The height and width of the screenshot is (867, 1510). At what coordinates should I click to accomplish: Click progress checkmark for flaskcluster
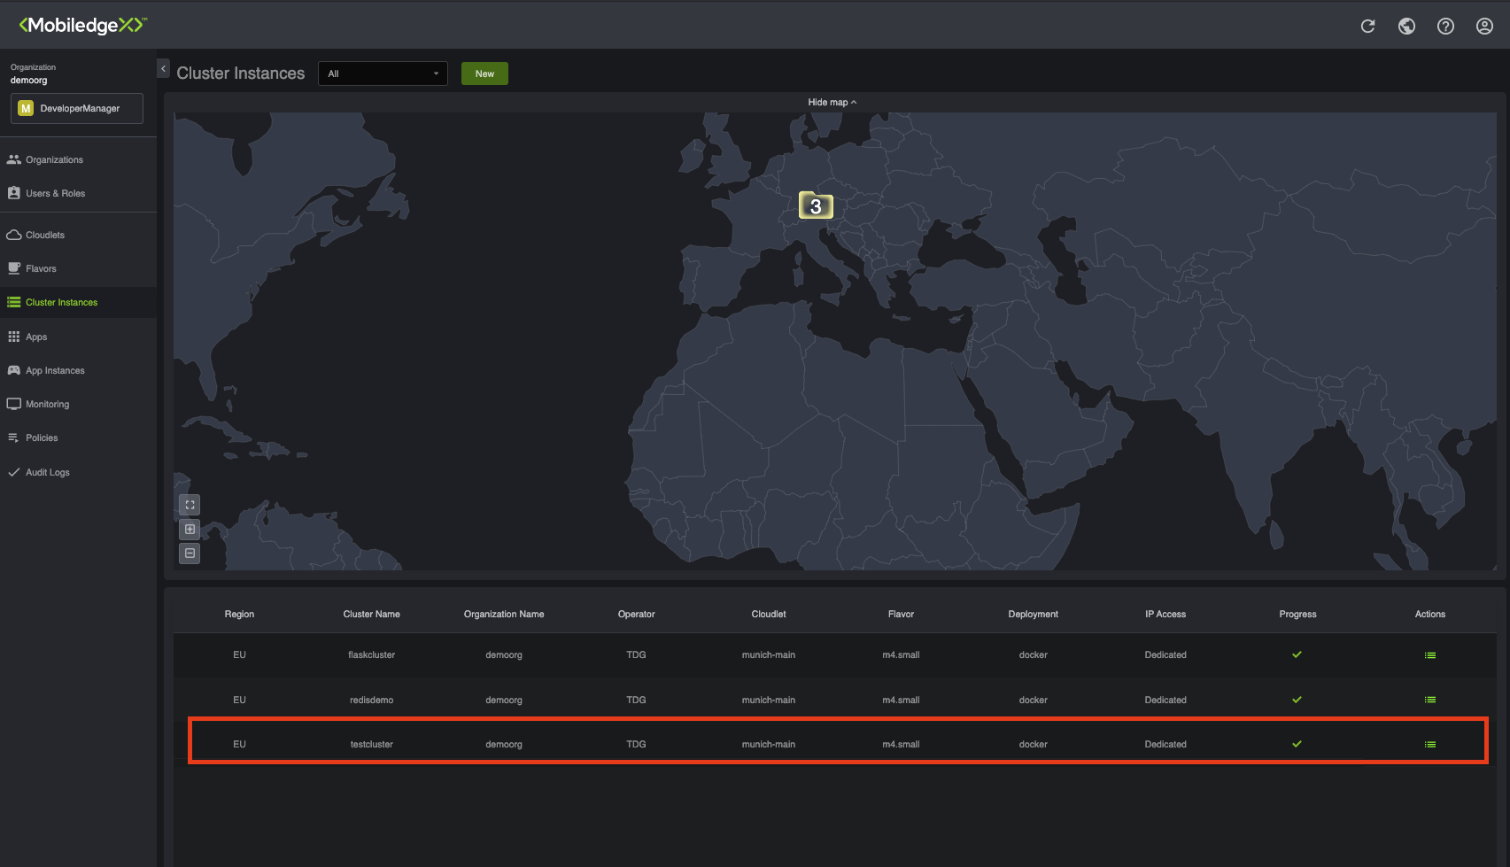click(x=1297, y=654)
